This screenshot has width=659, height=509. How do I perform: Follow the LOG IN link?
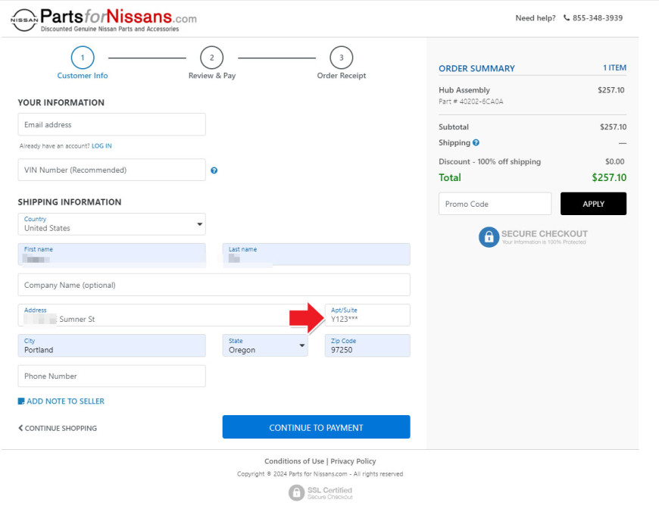pyautogui.click(x=102, y=146)
